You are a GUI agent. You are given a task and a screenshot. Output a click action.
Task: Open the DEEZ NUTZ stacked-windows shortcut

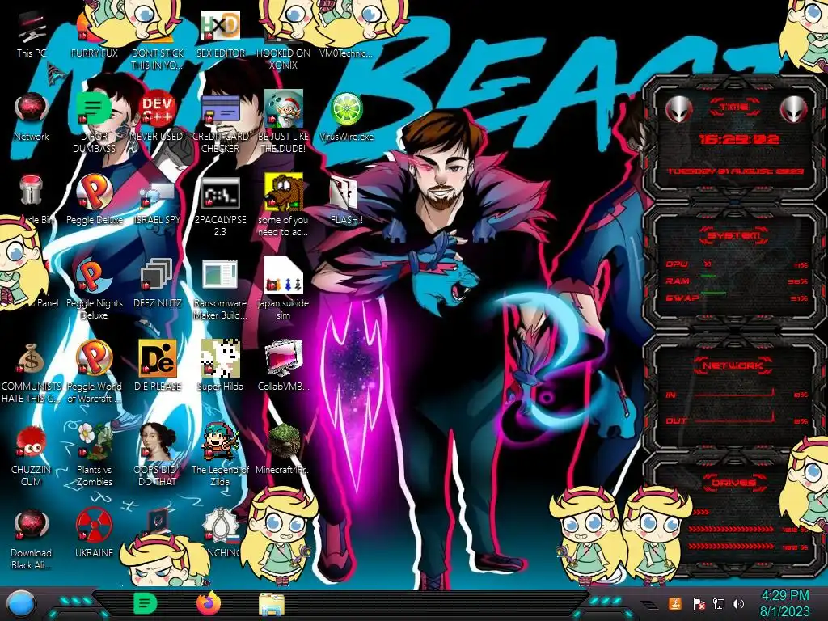click(x=158, y=283)
